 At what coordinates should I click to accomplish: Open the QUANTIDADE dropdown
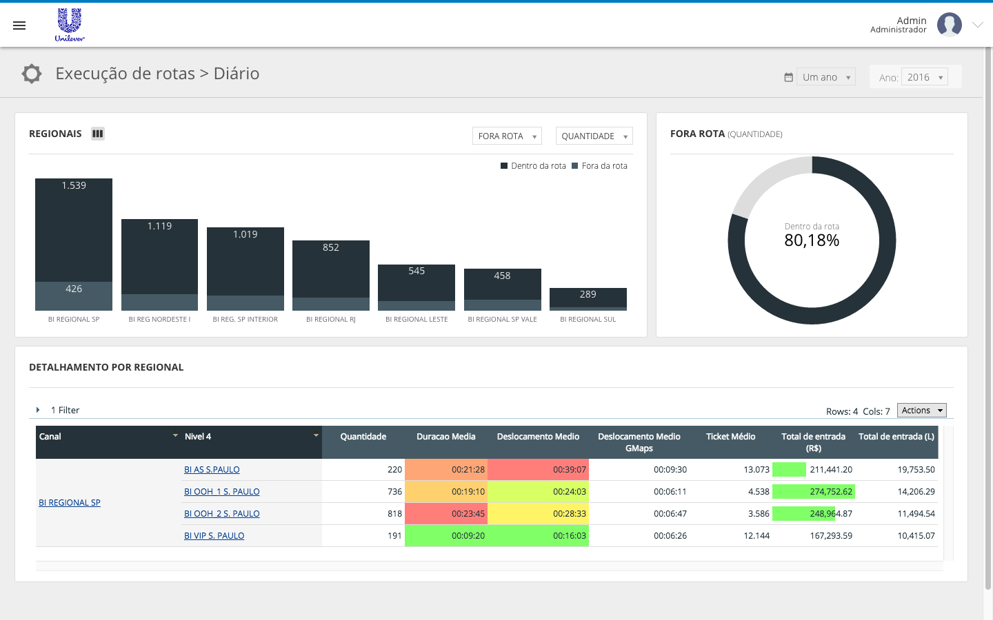594,136
